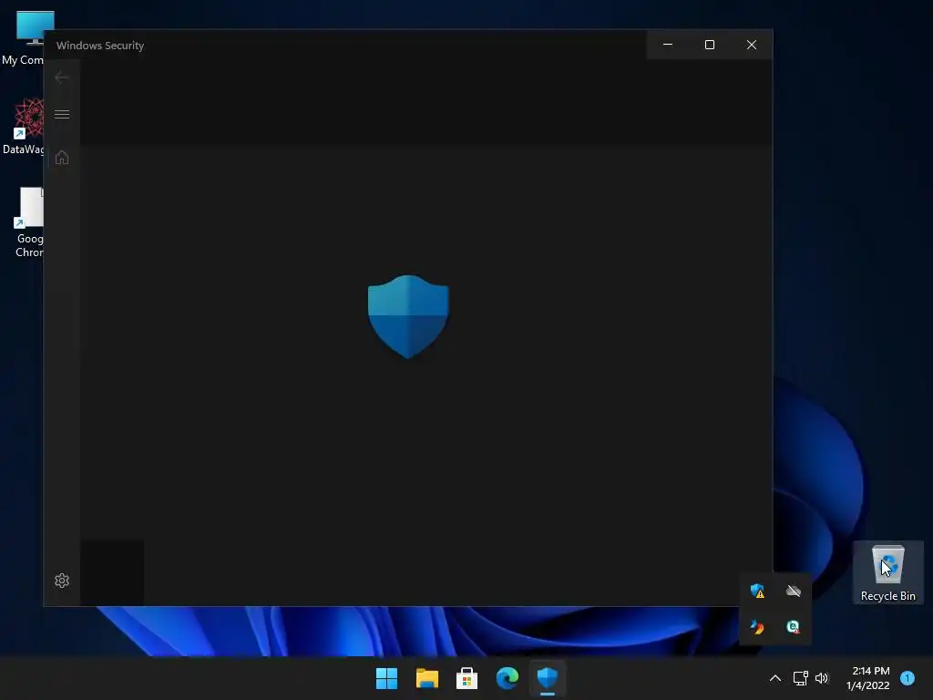
Task: Select the DataWag desktop shortcut
Action: (x=24, y=126)
